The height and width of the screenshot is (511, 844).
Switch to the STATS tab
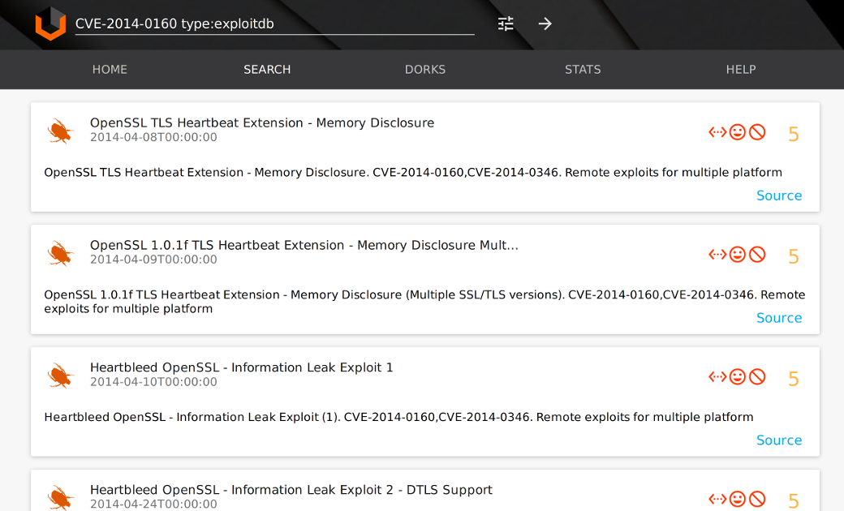click(x=583, y=70)
